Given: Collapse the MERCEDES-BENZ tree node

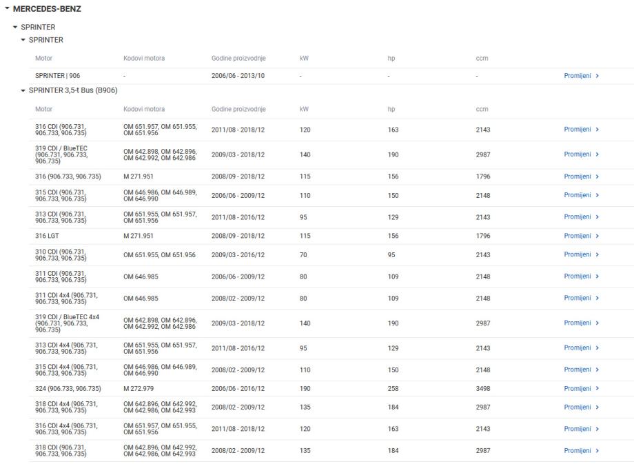Looking at the screenshot, I should coord(7,8).
